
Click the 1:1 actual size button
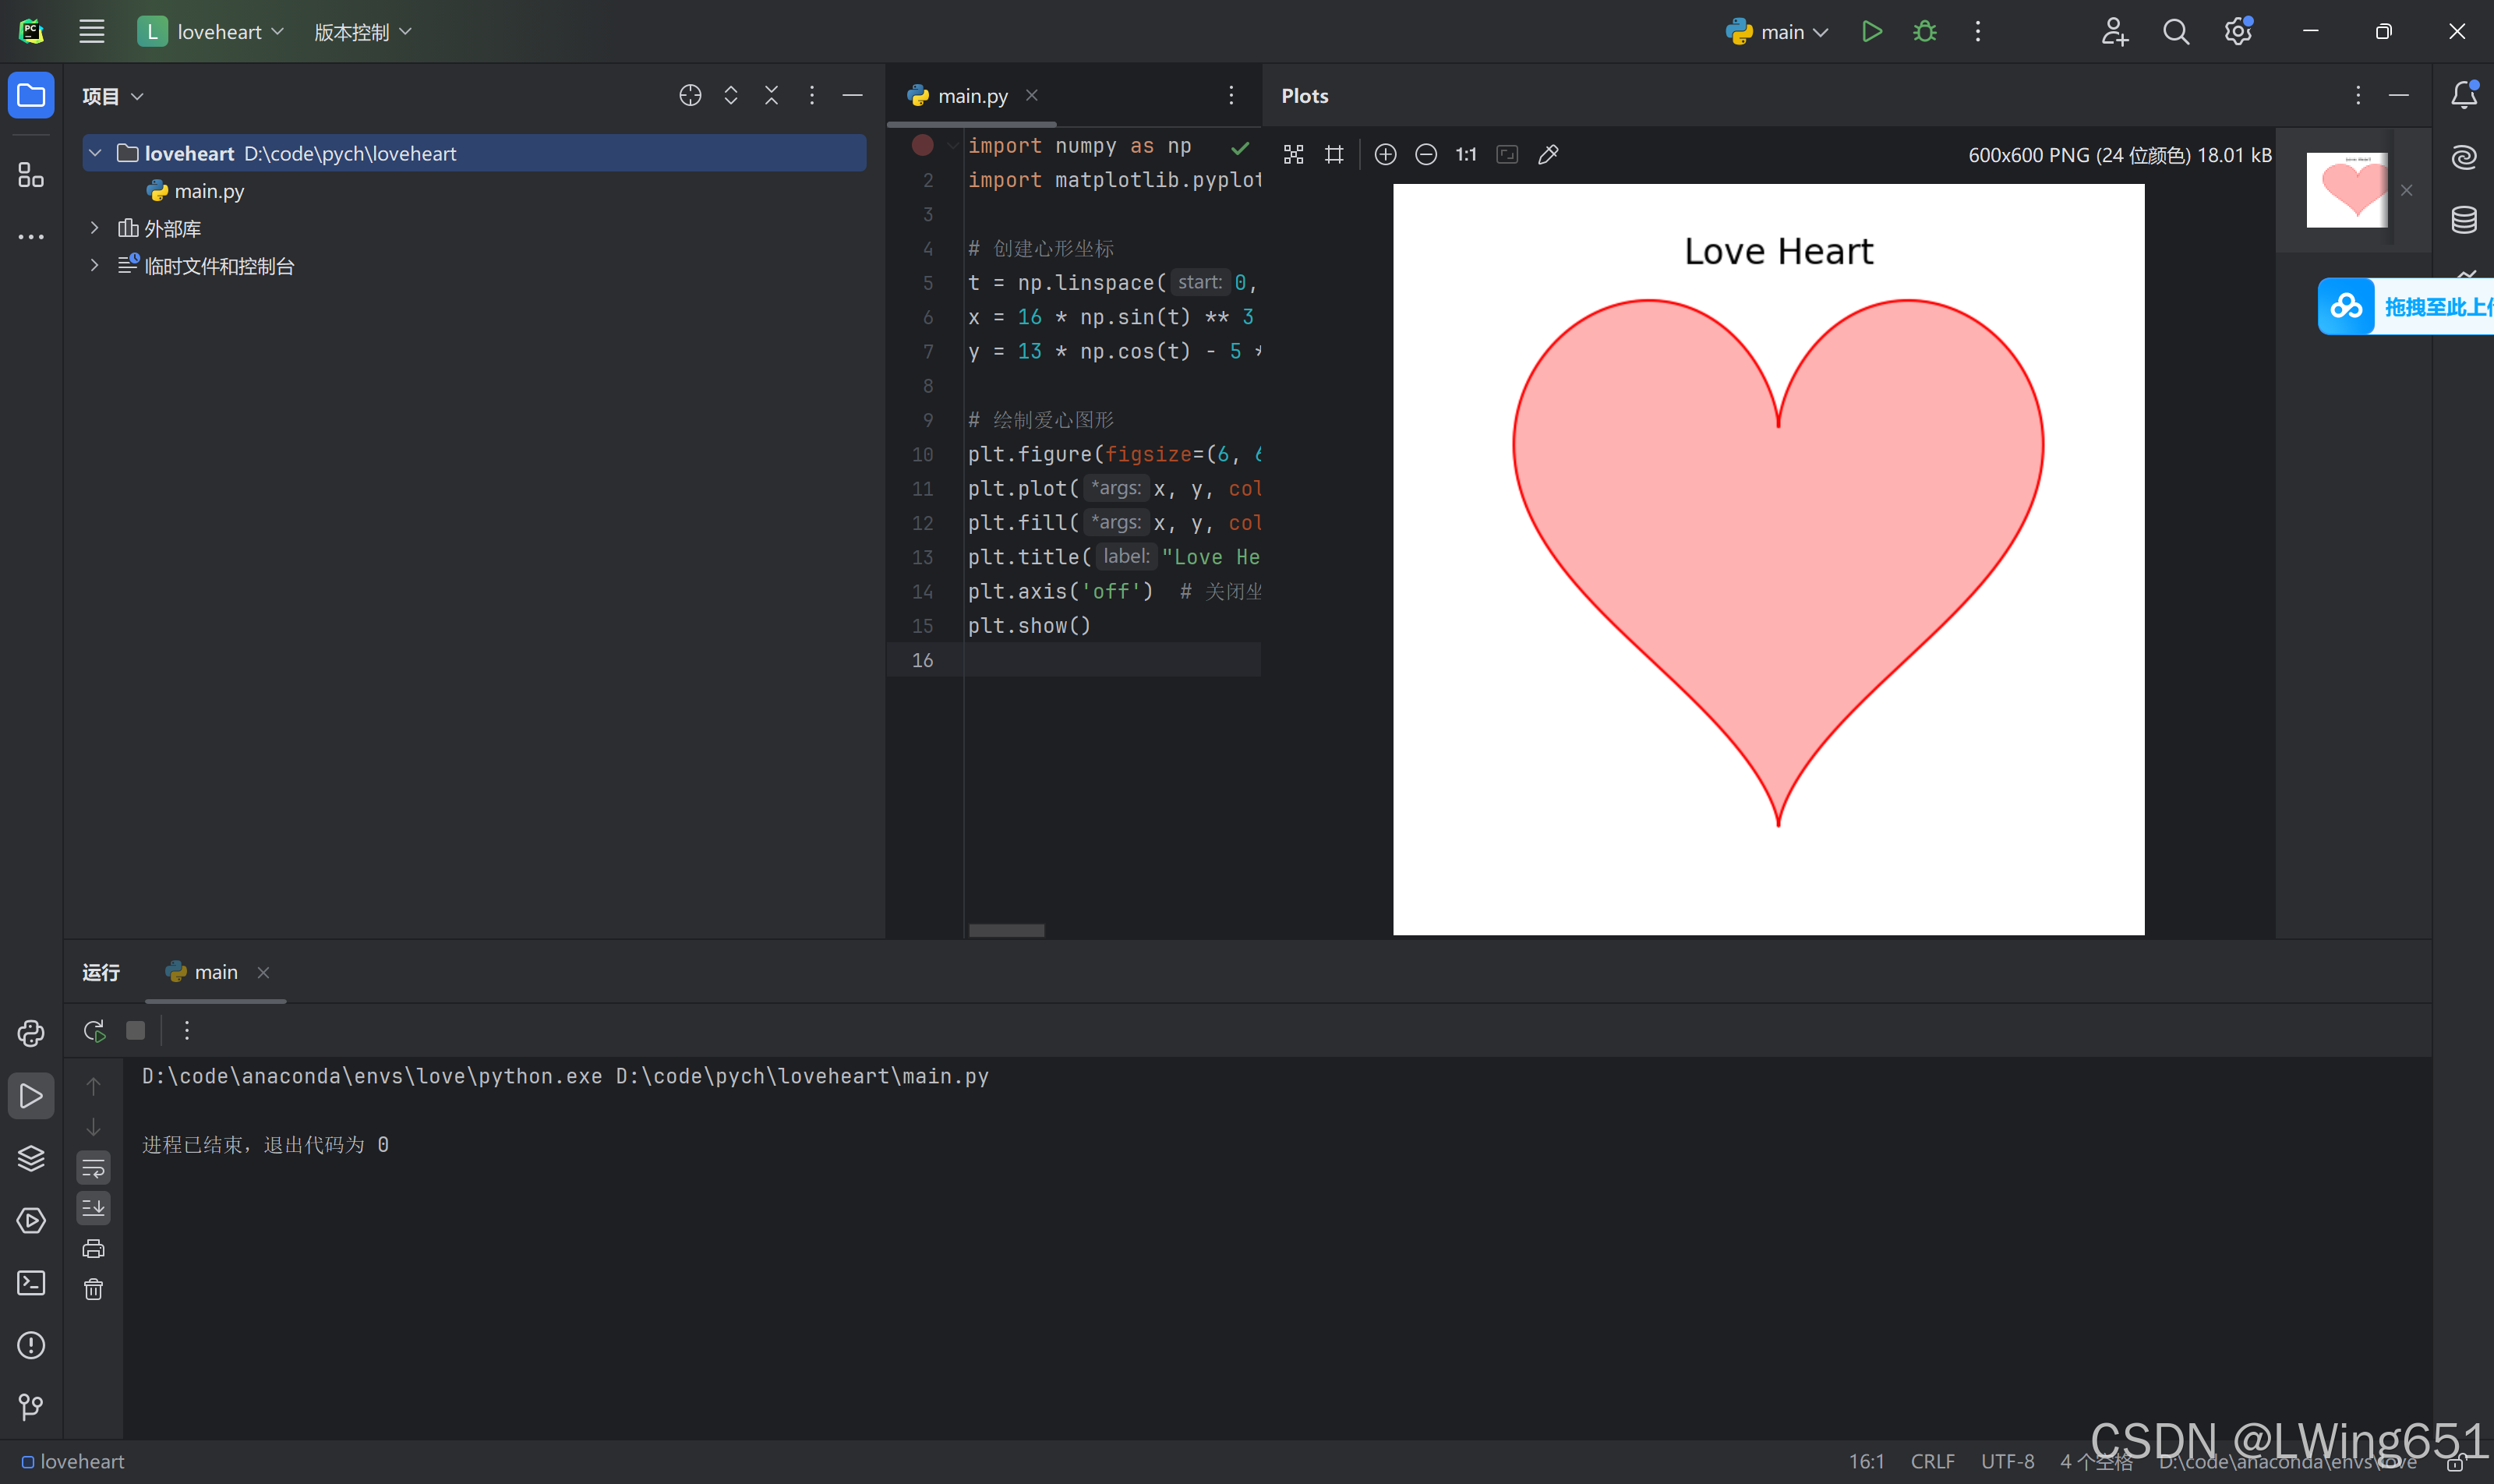tap(1466, 155)
